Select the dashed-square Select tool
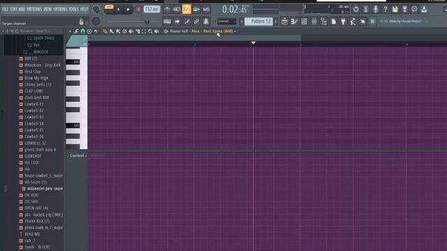 [x=144, y=31]
